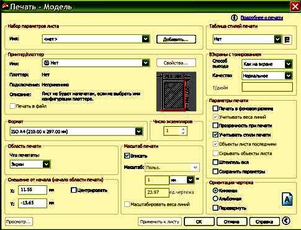The height and width of the screenshot is (230, 301).
Task: Toggle 'Скрывать объекты листа' checkbox
Action: pyautogui.click(x=215, y=153)
